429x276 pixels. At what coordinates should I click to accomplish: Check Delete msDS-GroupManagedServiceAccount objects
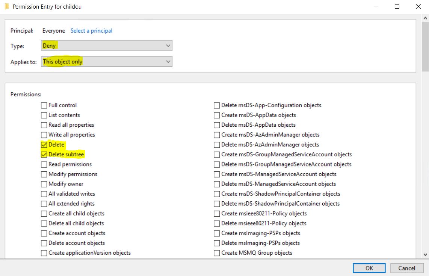[217, 164]
